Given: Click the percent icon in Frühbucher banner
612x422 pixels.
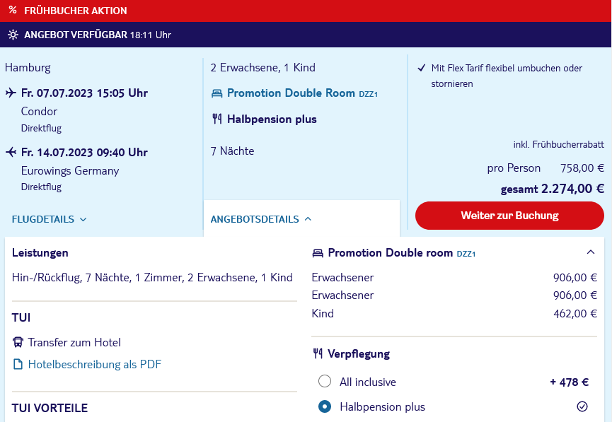Looking at the screenshot, I should [13, 10].
